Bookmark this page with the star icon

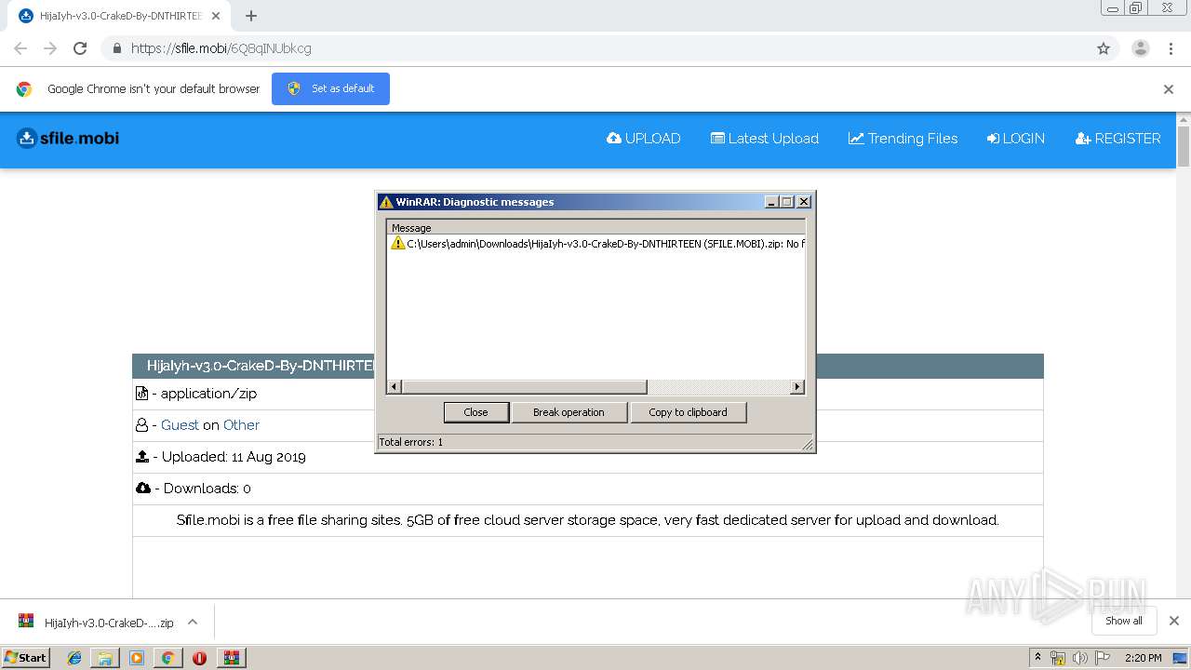pyautogui.click(x=1104, y=48)
